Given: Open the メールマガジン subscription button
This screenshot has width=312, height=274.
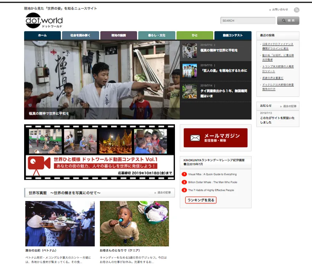Looking at the screenshot, I should 215,138.
